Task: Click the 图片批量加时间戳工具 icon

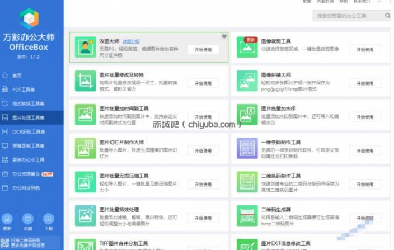Action: [85, 115]
